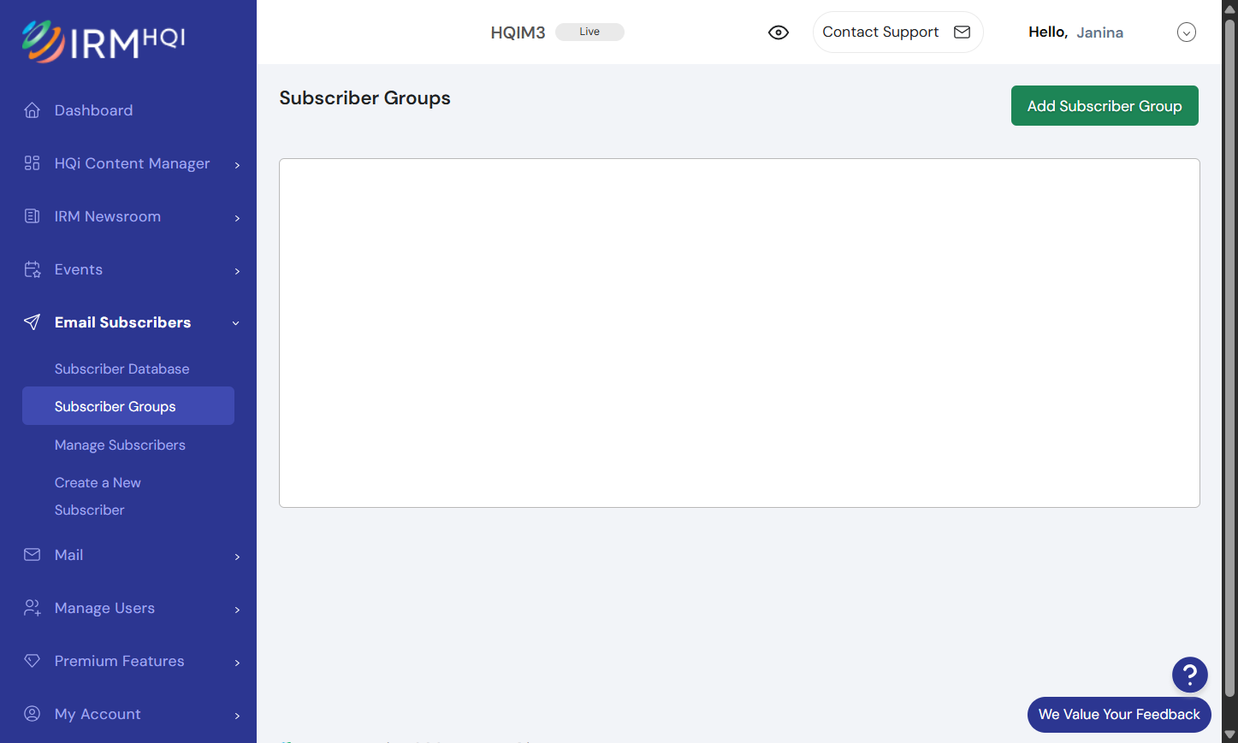
Task: Expand the Premium Features submenu arrow
Action: (237, 663)
